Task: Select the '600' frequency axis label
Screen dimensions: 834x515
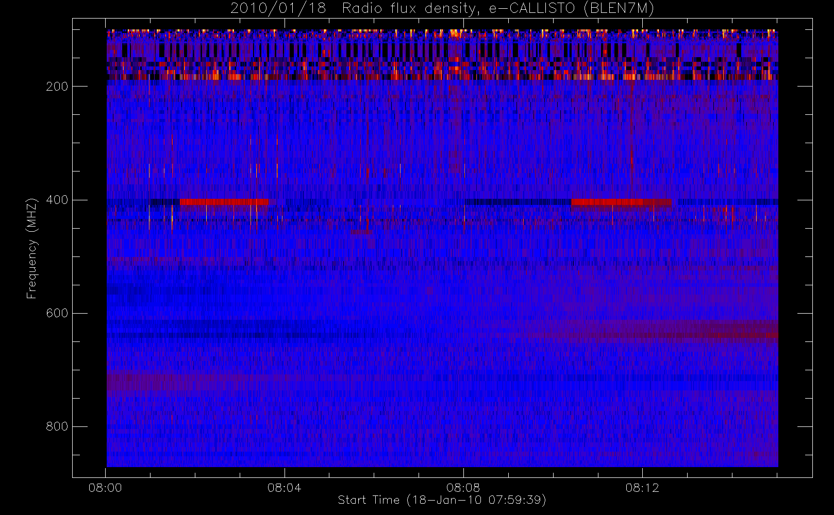Action: click(x=57, y=313)
